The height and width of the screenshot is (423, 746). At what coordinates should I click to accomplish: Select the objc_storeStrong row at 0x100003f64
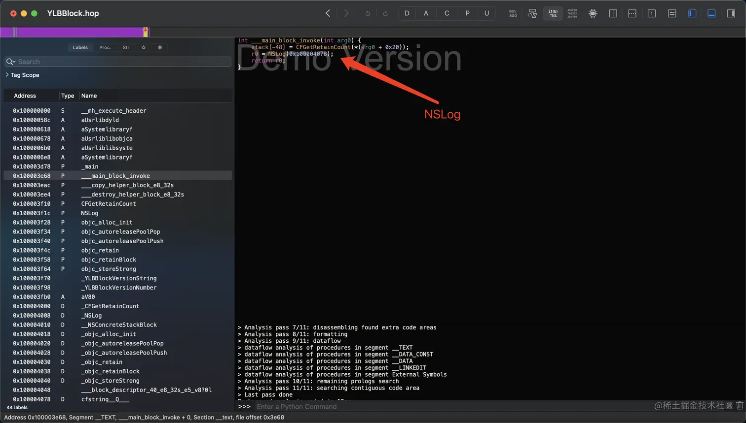[x=118, y=269]
